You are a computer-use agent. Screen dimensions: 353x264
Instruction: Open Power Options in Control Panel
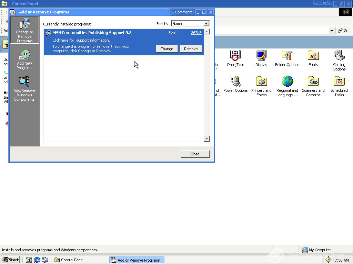[x=235, y=84]
